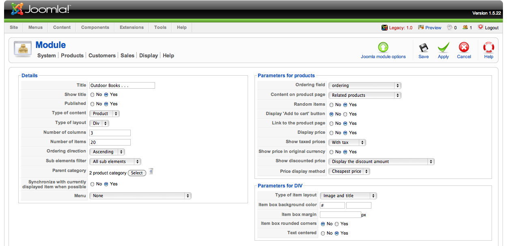Open the Extensions menu
The image size is (507, 246).
(x=132, y=27)
